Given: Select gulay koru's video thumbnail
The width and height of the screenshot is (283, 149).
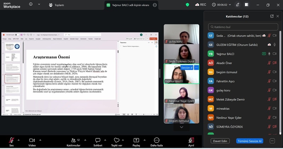Looking at the screenshot, I should [181, 34].
